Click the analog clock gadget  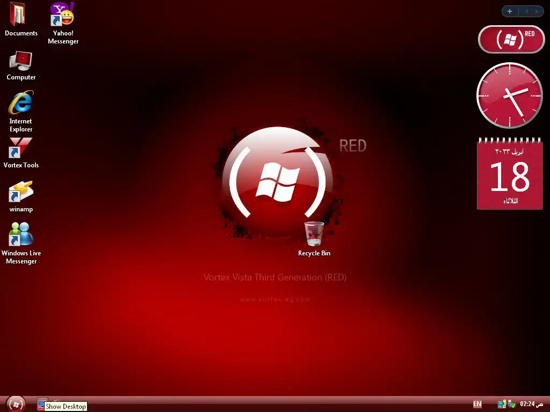click(x=509, y=95)
